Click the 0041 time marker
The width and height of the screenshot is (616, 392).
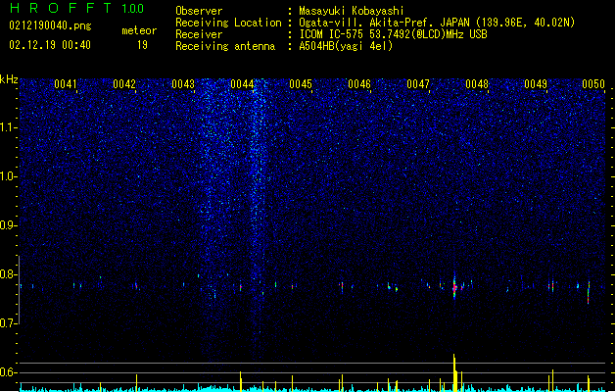[x=66, y=84]
